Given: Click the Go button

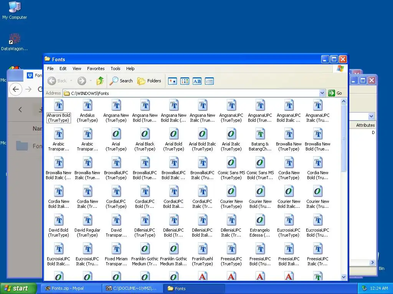Looking at the screenshot, I should click(335, 93).
